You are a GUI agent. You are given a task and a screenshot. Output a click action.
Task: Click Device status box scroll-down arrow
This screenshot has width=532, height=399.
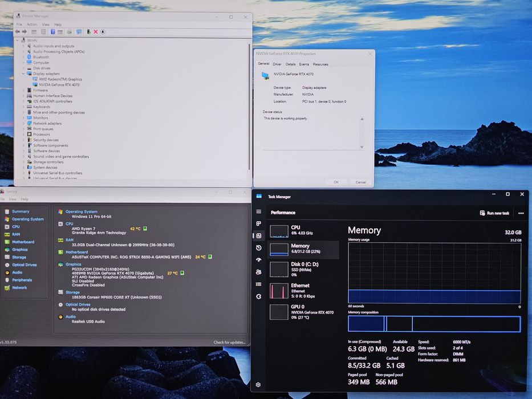362,147
